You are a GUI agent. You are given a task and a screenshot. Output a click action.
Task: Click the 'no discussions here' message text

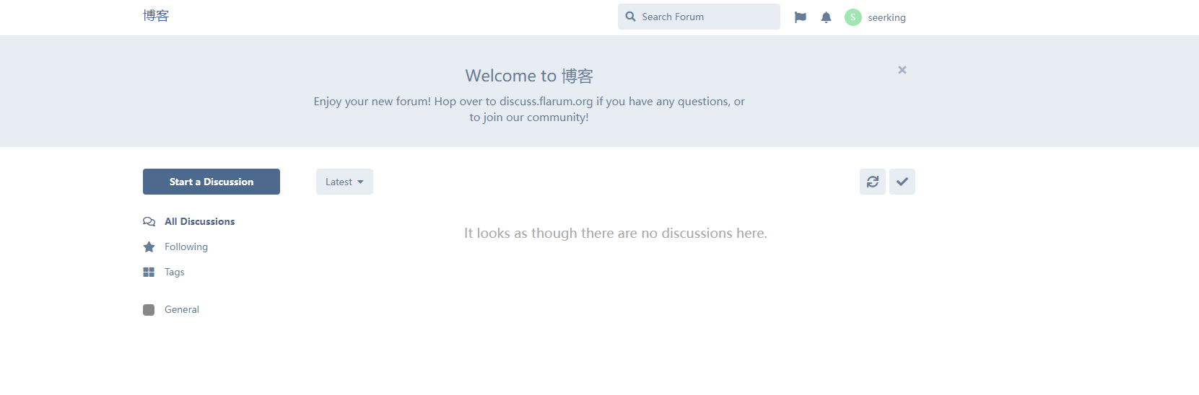616,233
